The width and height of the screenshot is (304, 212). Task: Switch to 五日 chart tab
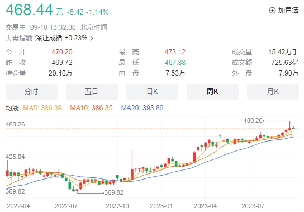[x=92, y=92]
